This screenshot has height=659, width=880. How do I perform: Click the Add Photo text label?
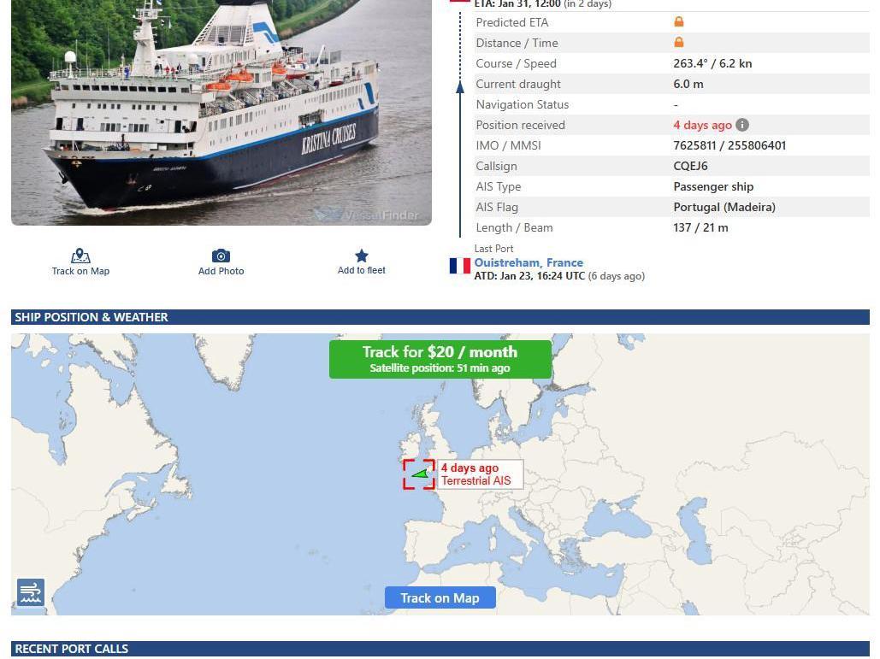(x=221, y=271)
